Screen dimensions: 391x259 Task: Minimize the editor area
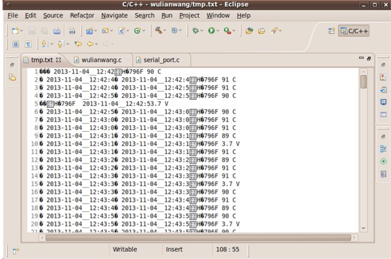pos(361,58)
